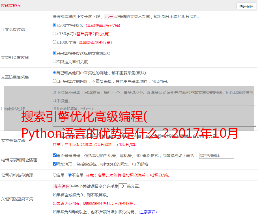Click the 公司机构名称清理 row label
Viewport: 258px width, 217px height.
coord(17,175)
